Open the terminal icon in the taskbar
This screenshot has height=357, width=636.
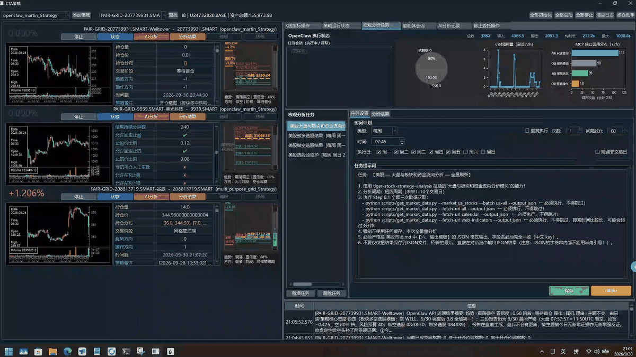point(126,351)
